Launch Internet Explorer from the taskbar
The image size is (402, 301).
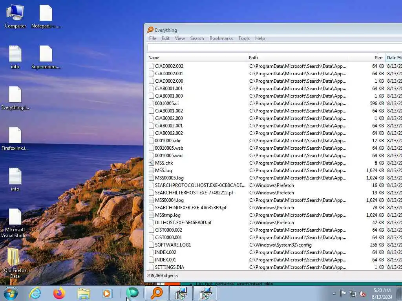coord(35,293)
